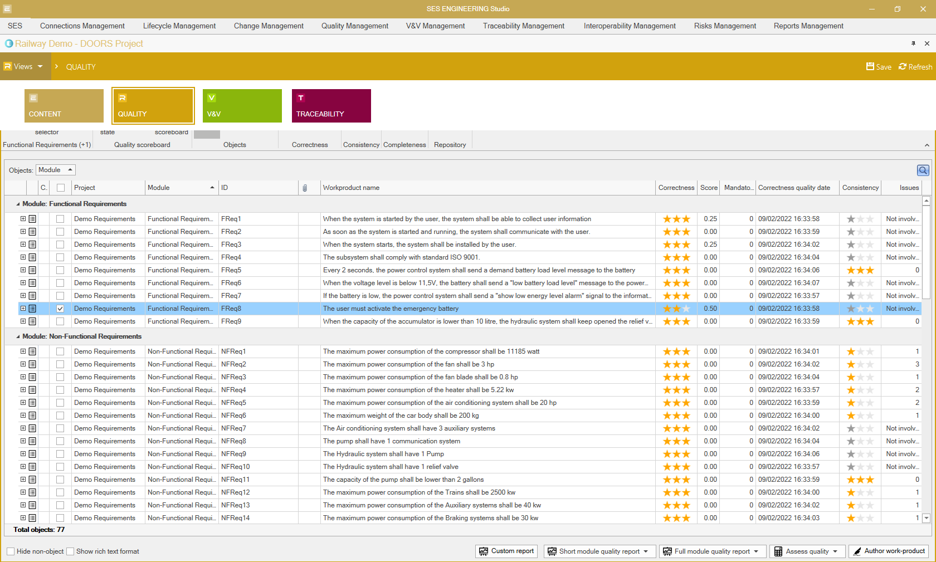
Task: Open the Objects Module dropdown
Action: point(56,170)
